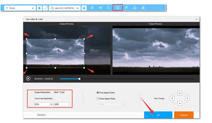212x123 pixels.
Task: Select the Trim scissors tool
Action: click(101, 8)
